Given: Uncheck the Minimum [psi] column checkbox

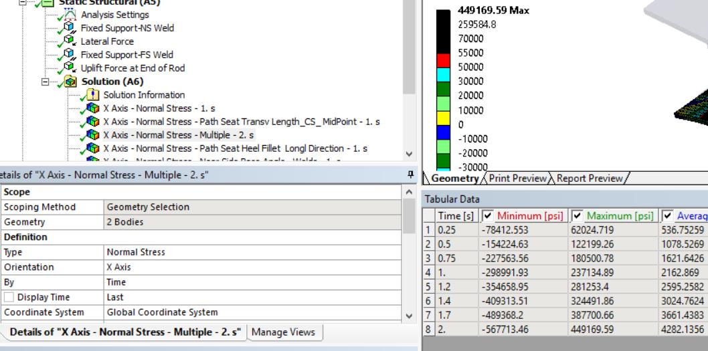Looking at the screenshot, I should (487, 216).
